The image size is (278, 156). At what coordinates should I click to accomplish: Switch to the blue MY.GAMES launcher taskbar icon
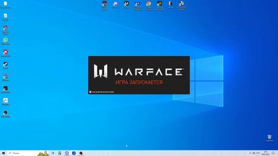[74, 153]
